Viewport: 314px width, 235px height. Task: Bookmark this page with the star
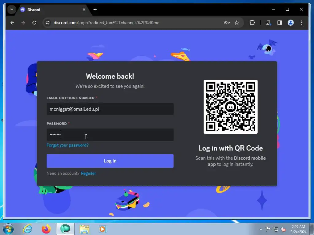(237, 23)
